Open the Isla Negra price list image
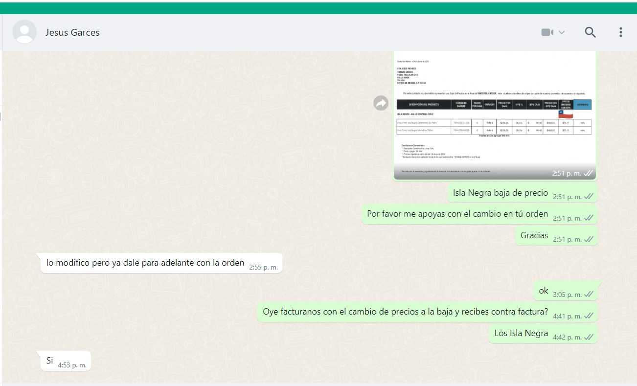The width and height of the screenshot is (637, 386). pos(494,113)
